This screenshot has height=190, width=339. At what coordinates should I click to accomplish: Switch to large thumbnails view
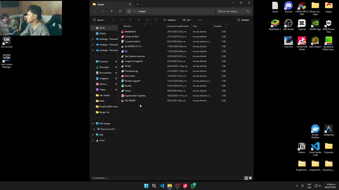tap(250, 178)
